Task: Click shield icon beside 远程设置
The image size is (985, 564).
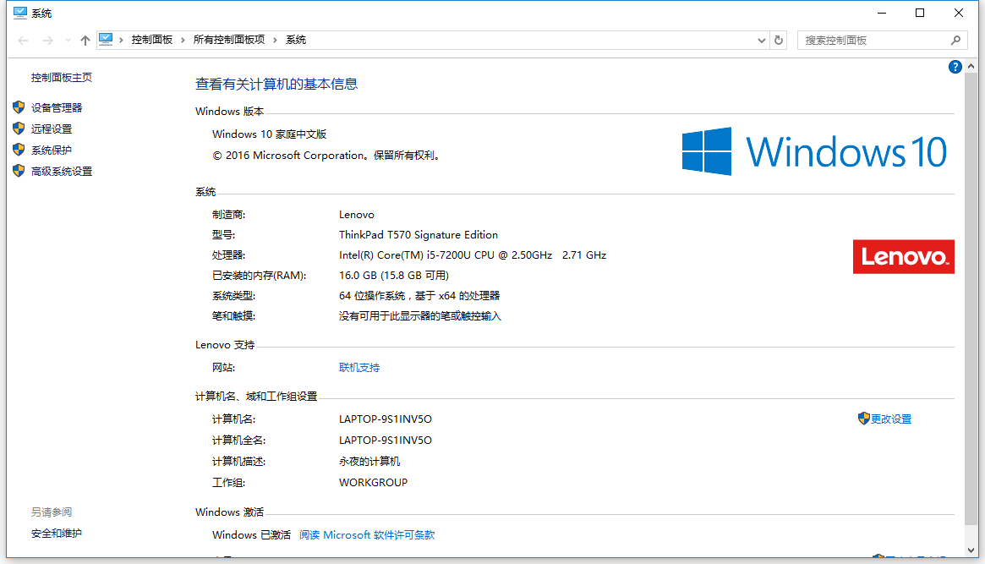Action: pos(19,129)
